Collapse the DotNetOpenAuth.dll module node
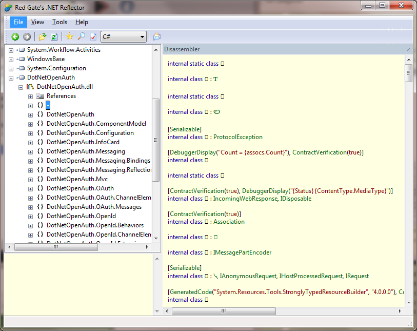 (21, 87)
